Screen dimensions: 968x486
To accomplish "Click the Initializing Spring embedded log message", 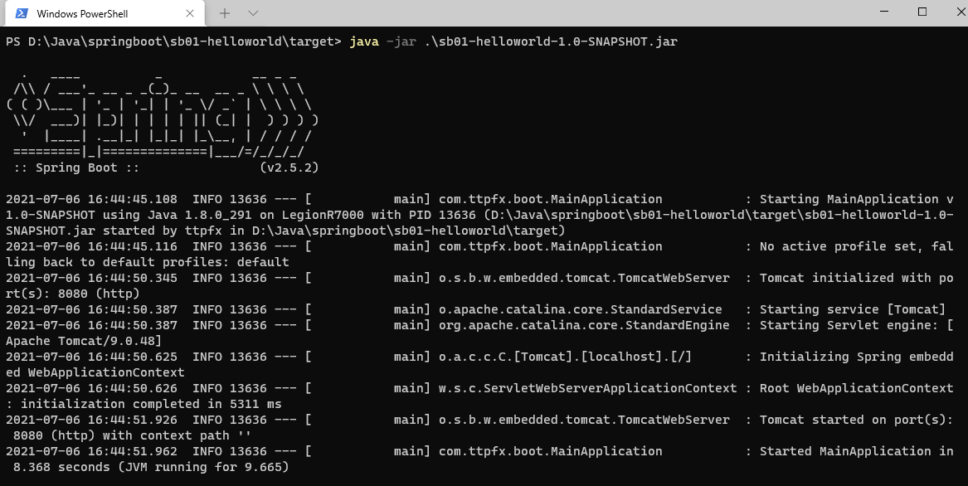I will [x=857, y=357].
